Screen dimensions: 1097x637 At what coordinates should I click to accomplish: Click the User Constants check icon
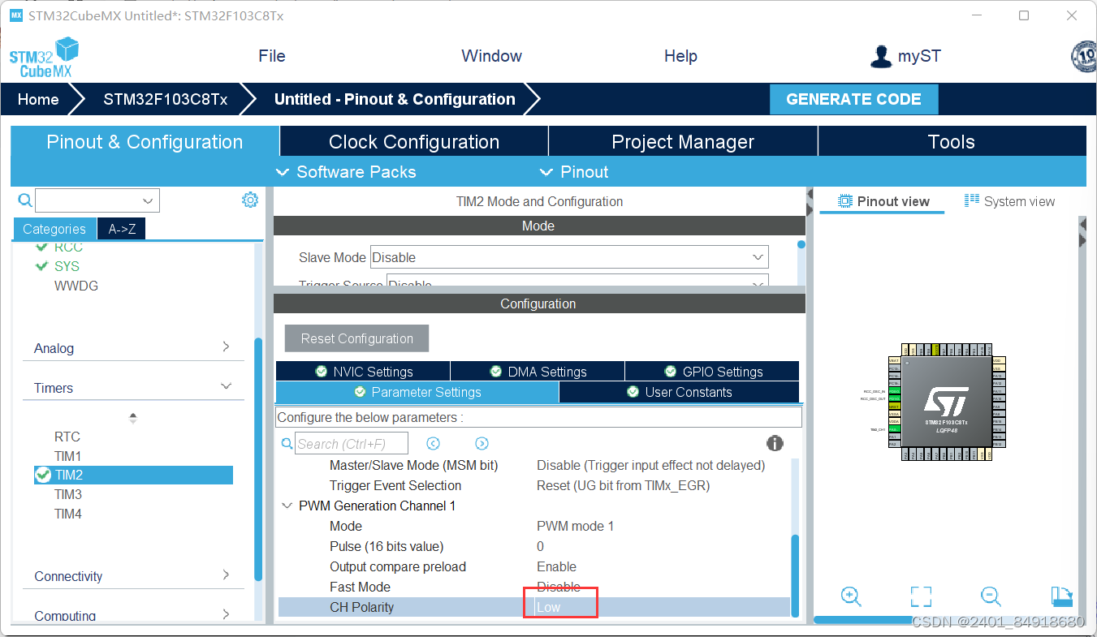click(633, 392)
